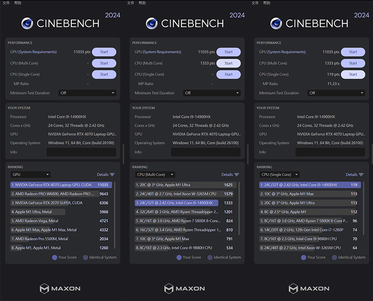The image size is (373, 301).
Task: Select 20C Apple M1 Ultra 1625 row
Action: pos(186,185)
